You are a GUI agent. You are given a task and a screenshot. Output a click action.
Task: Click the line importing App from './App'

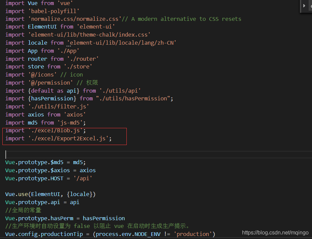click(x=42, y=51)
